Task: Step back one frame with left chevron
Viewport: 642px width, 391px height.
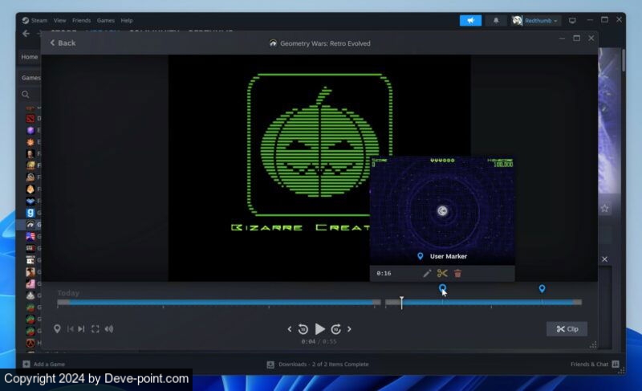Action: [x=290, y=329]
